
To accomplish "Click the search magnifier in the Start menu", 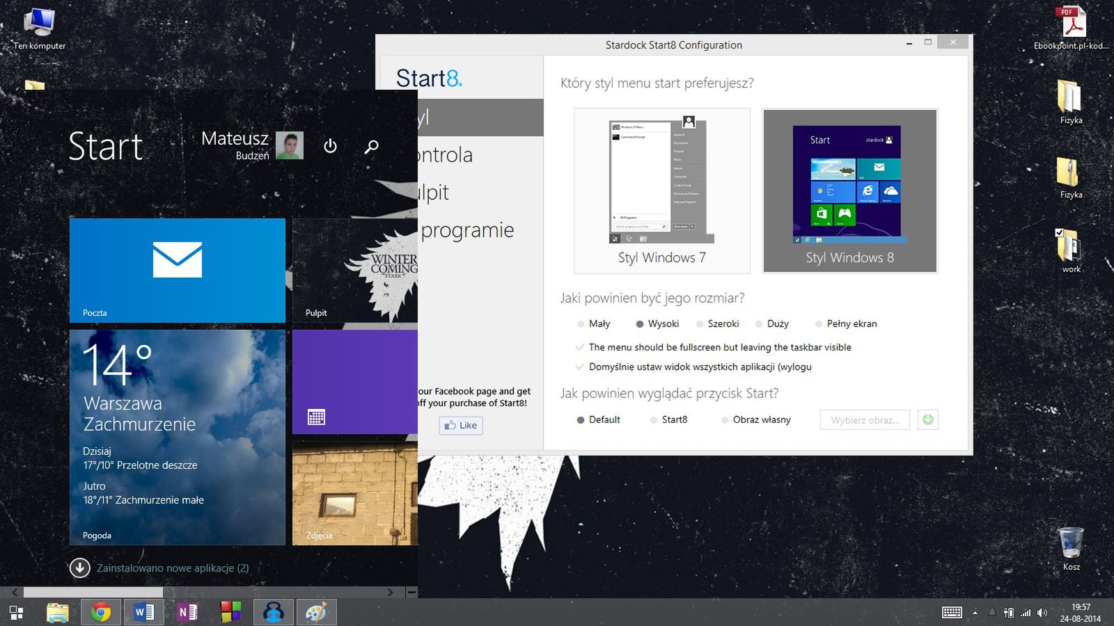I will tap(372, 146).
